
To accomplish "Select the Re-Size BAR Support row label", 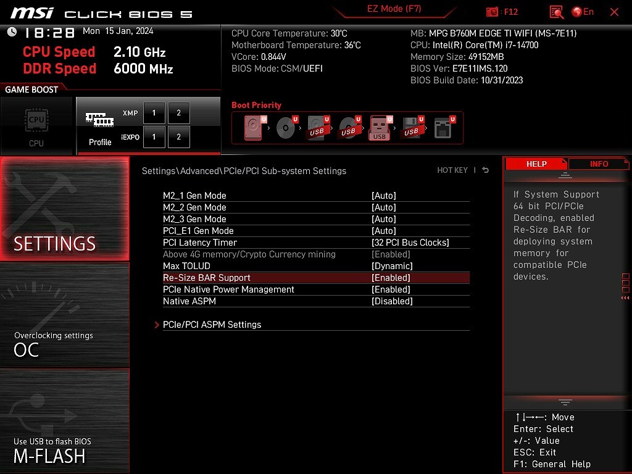I will 206,278.
